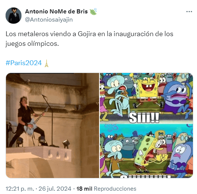Image resolution: width=197 pixels, height=194 pixels.
Task: Click the Eiffel Tower emoji after hashtag
Action: (x=47, y=63)
